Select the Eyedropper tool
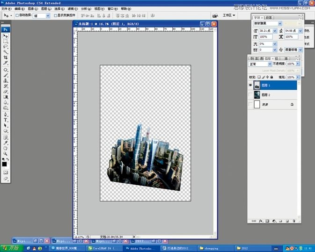 6,143
